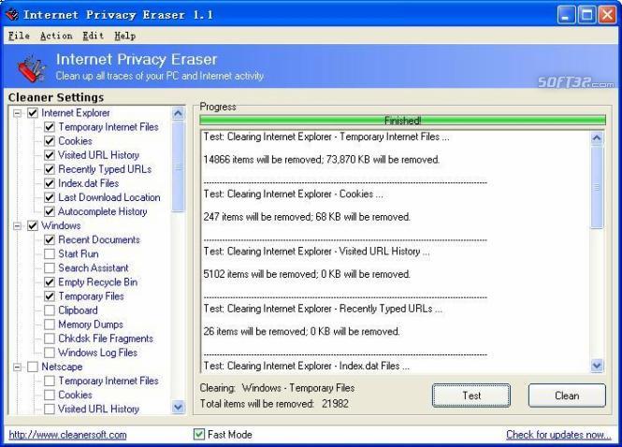Enable Netscape Cookies checkbox
The height and width of the screenshot is (447, 622).
tap(50, 395)
